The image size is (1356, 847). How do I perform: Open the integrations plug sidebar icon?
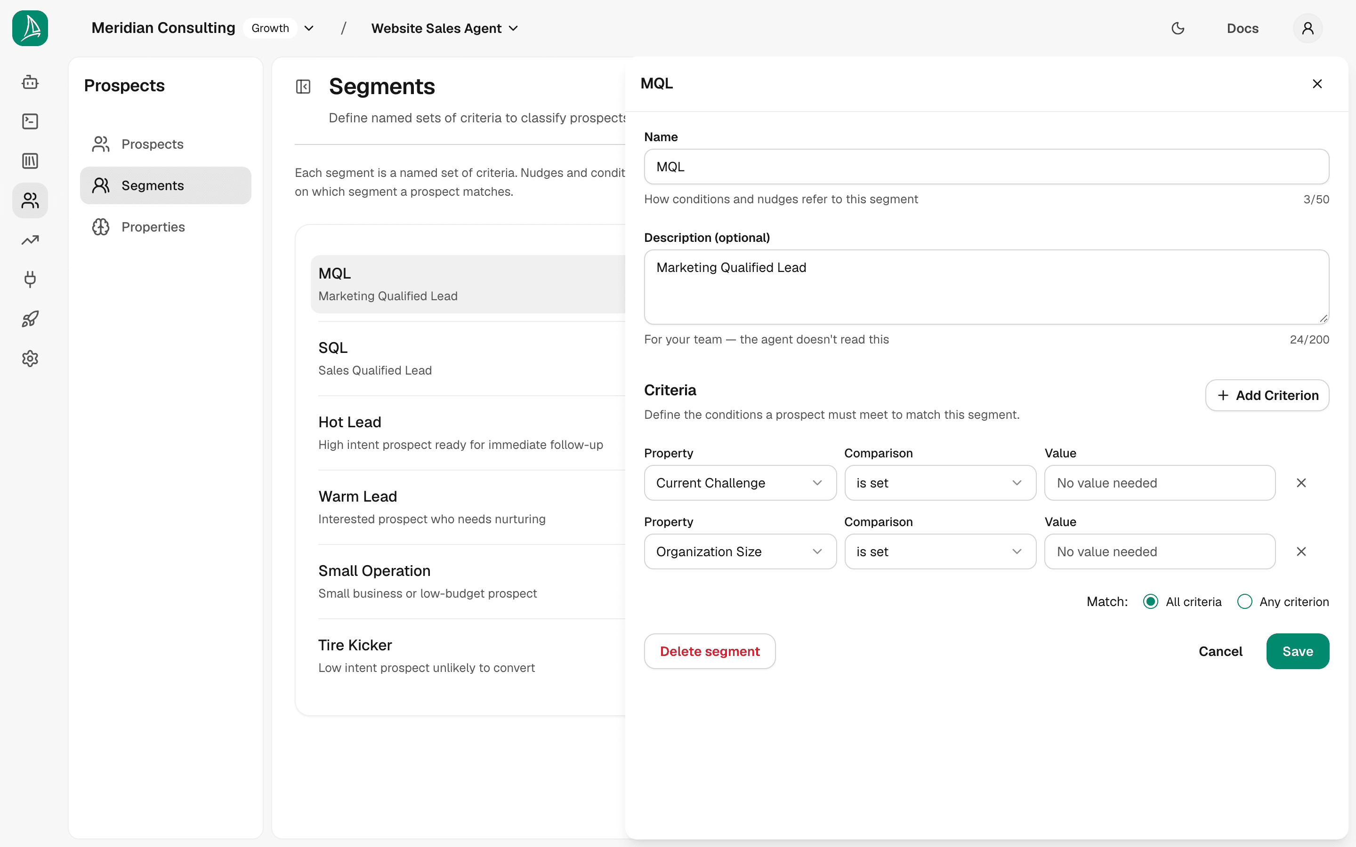pos(30,280)
